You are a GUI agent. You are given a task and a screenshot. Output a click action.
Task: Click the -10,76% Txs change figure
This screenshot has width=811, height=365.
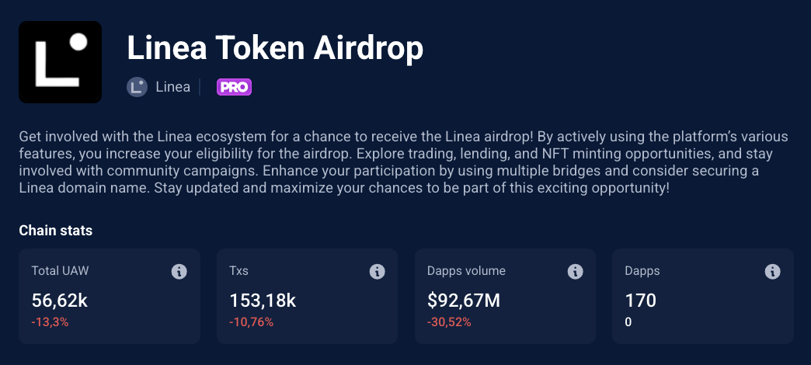[x=252, y=322]
